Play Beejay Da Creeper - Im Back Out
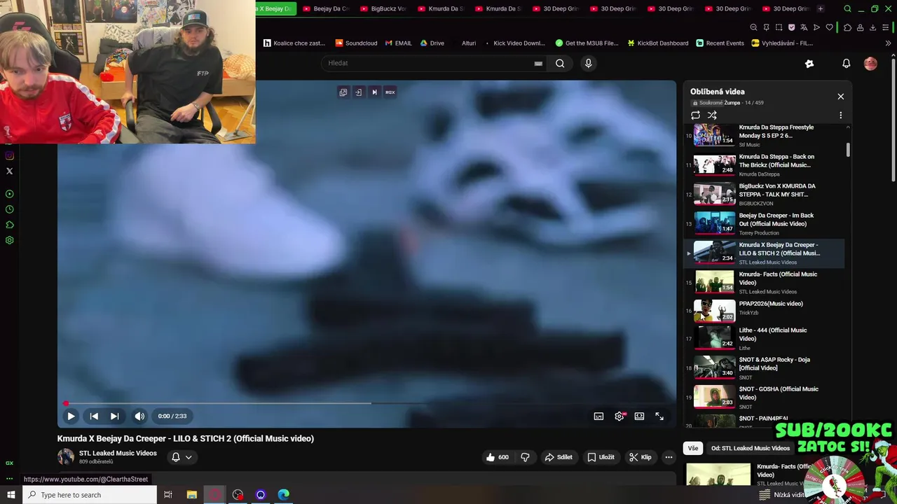 (x=764, y=224)
